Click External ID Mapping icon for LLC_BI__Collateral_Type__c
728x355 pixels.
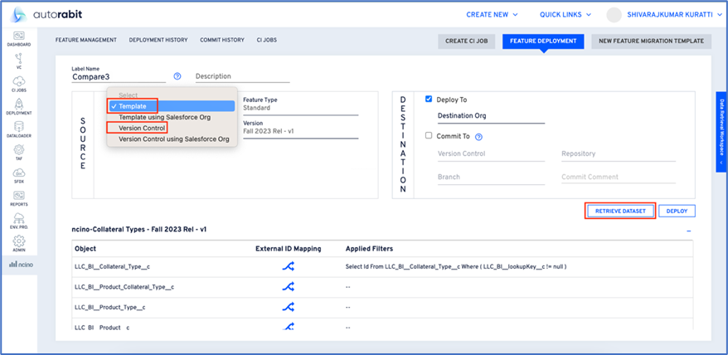coord(289,266)
